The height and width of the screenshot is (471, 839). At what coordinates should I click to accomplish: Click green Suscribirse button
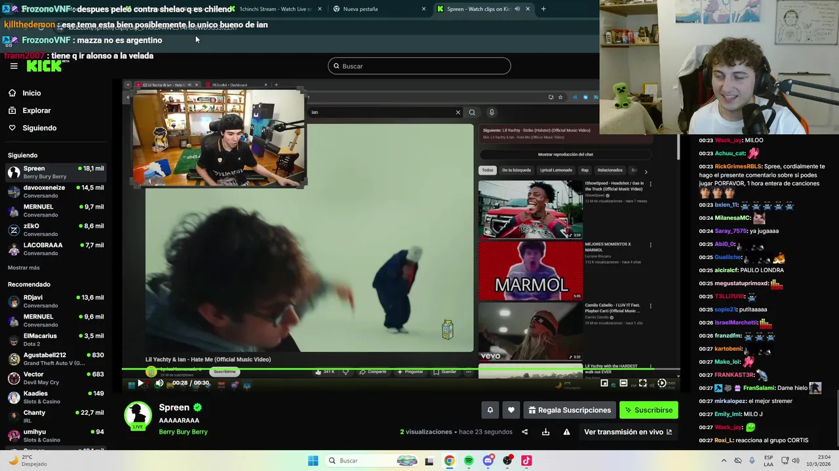click(x=648, y=410)
